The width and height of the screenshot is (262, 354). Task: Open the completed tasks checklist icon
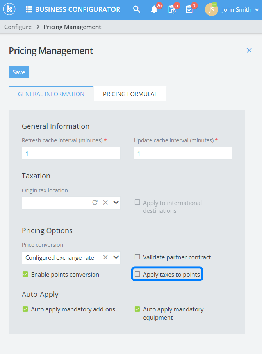tap(189, 10)
